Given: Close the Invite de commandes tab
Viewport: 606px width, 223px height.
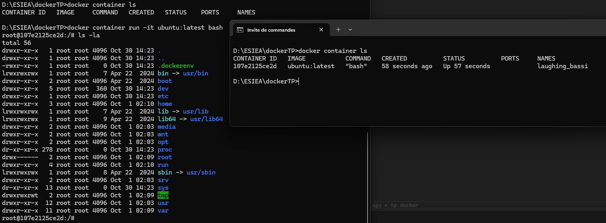Looking at the screenshot, I should 321,30.
